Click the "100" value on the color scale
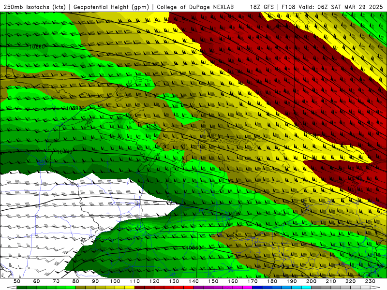Viewport: 387px width, 290px height. pyautogui.click(x=115, y=281)
